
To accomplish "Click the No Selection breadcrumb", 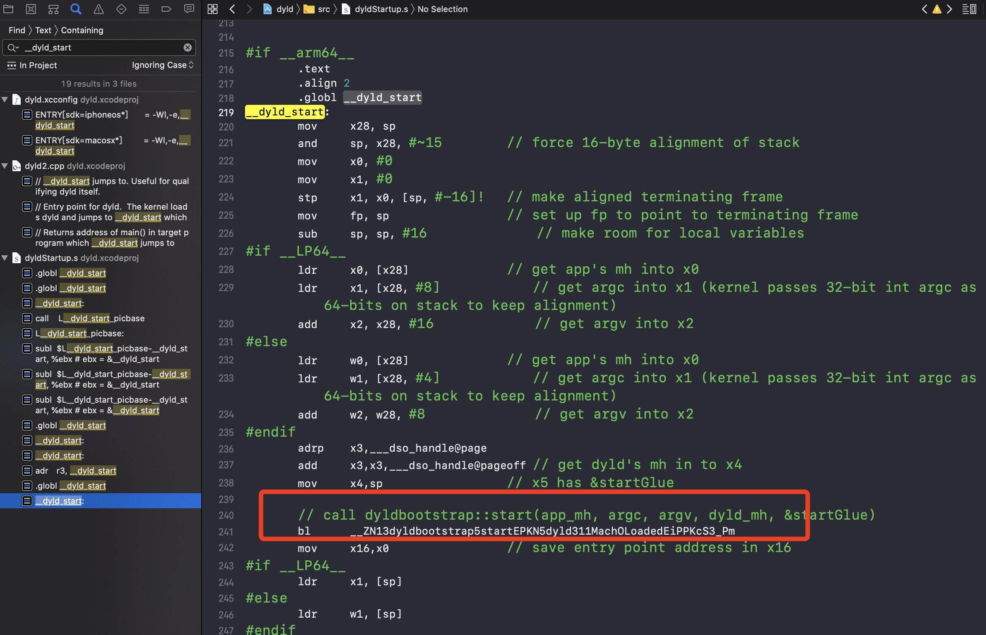I will point(442,9).
